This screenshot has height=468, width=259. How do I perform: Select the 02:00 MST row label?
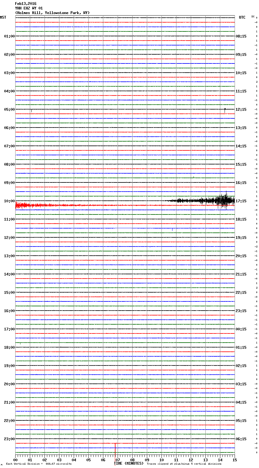pyautogui.click(x=9, y=55)
